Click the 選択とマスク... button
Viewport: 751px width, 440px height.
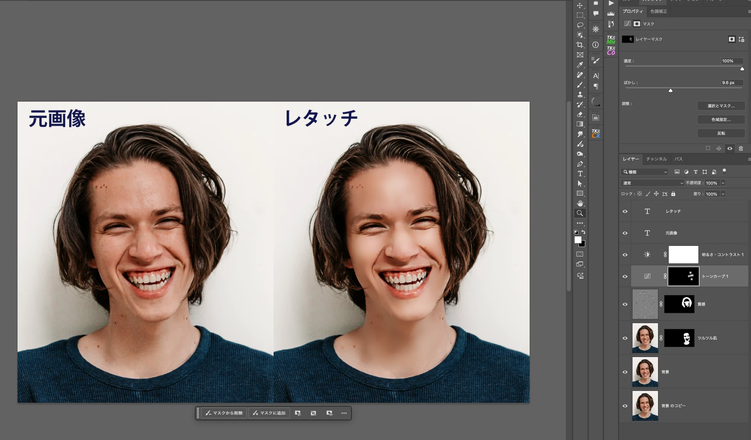click(721, 106)
